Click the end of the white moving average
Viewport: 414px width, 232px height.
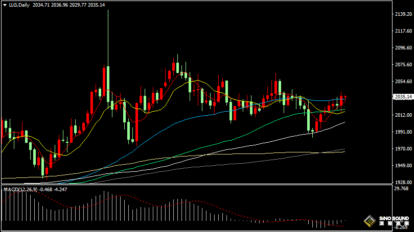[344, 122]
